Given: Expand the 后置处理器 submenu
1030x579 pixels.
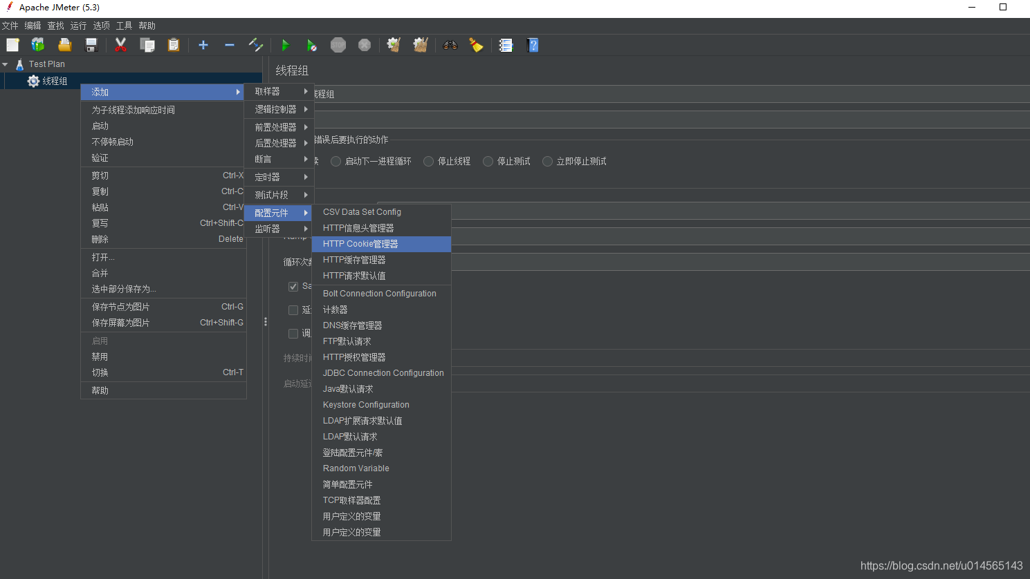Looking at the screenshot, I should point(279,143).
